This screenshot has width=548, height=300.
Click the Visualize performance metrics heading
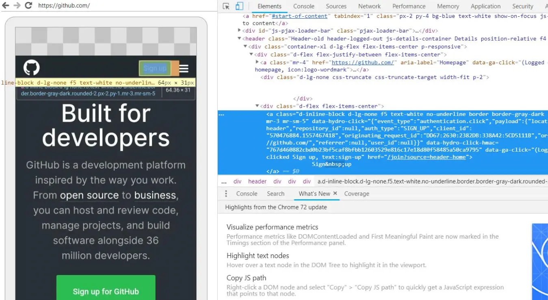click(272, 227)
